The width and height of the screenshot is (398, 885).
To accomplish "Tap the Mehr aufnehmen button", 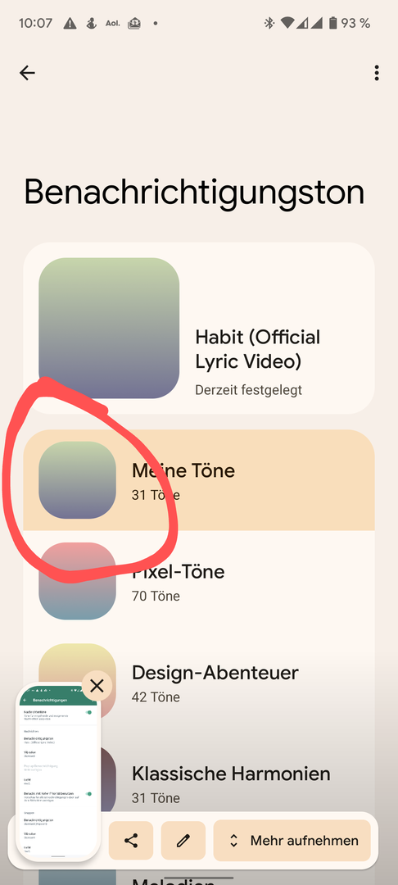I will (292, 841).
